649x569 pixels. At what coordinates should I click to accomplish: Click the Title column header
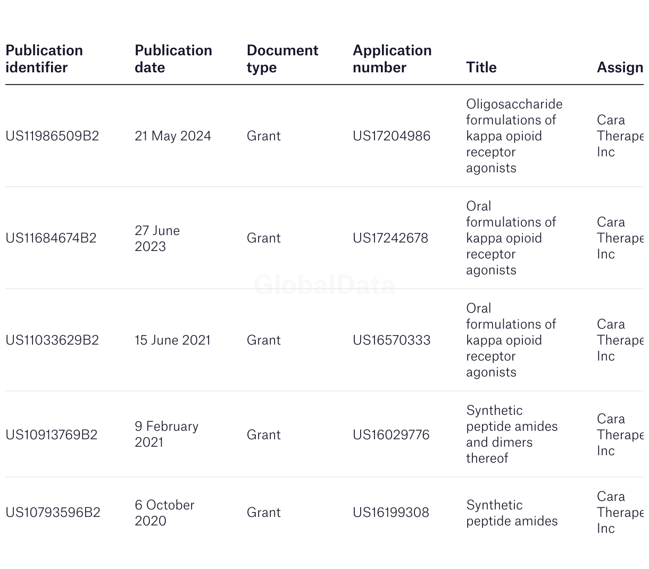(481, 68)
